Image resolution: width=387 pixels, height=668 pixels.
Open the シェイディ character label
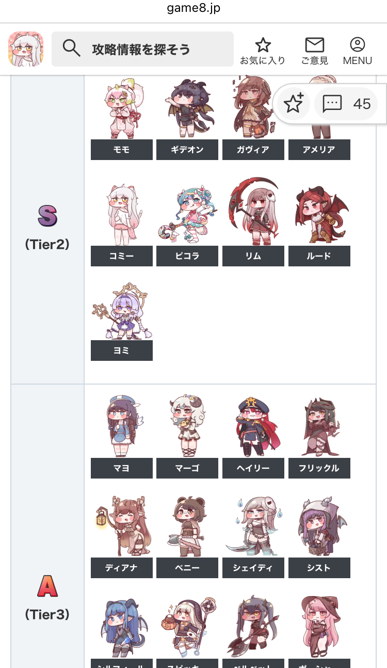click(253, 568)
